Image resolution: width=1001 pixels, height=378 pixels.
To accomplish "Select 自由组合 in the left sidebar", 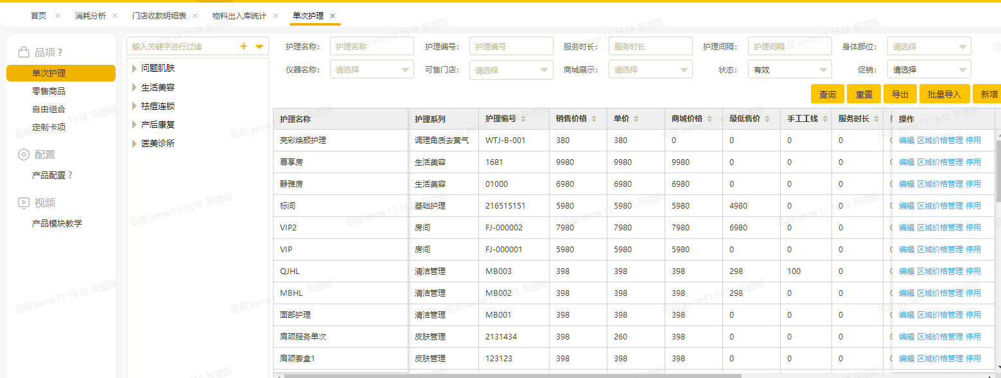I will tap(49, 109).
